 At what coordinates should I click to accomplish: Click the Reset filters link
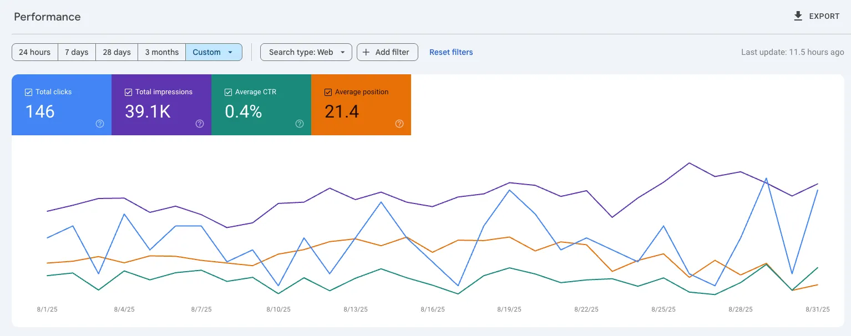(451, 52)
